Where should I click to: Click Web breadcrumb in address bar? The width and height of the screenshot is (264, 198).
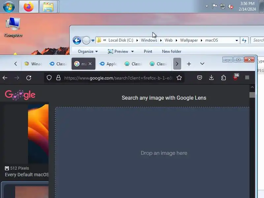coord(169,40)
